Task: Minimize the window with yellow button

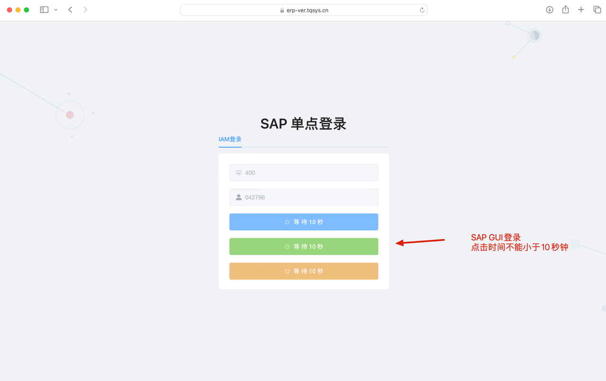Action: pyautogui.click(x=18, y=10)
